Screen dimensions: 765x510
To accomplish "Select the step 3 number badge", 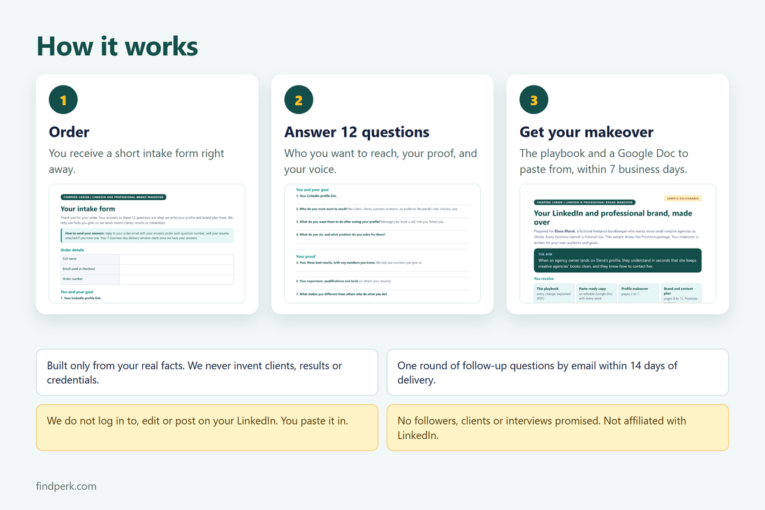I will pos(534,100).
